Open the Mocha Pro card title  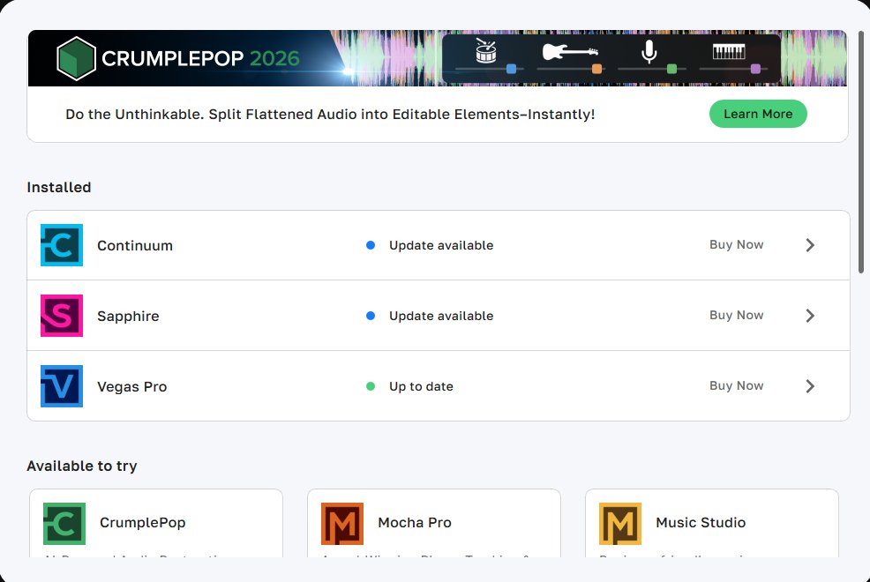(x=415, y=523)
